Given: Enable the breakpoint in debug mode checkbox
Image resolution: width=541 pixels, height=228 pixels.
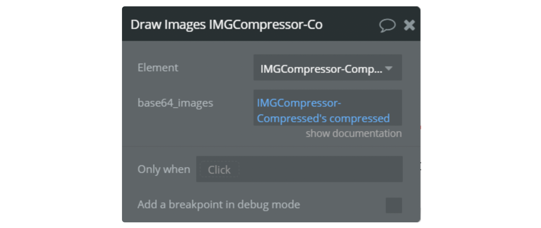Looking at the screenshot, I should 394,205.
